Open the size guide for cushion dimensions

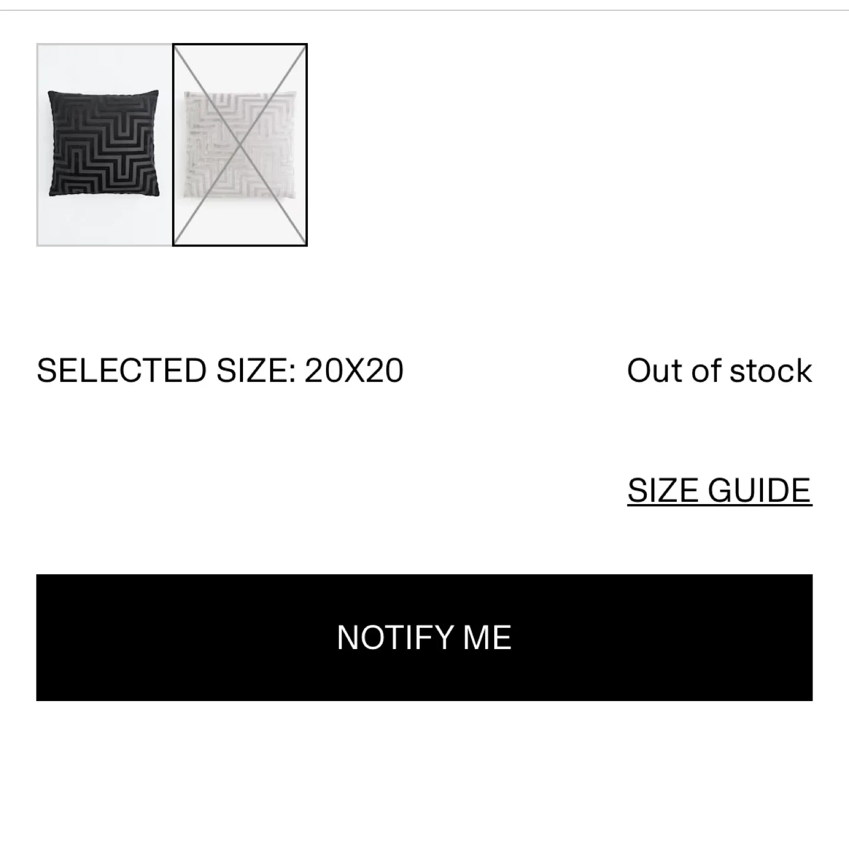tap(719, 488)
